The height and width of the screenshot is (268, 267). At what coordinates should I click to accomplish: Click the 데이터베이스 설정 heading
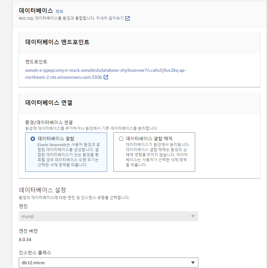click(42, 190)
